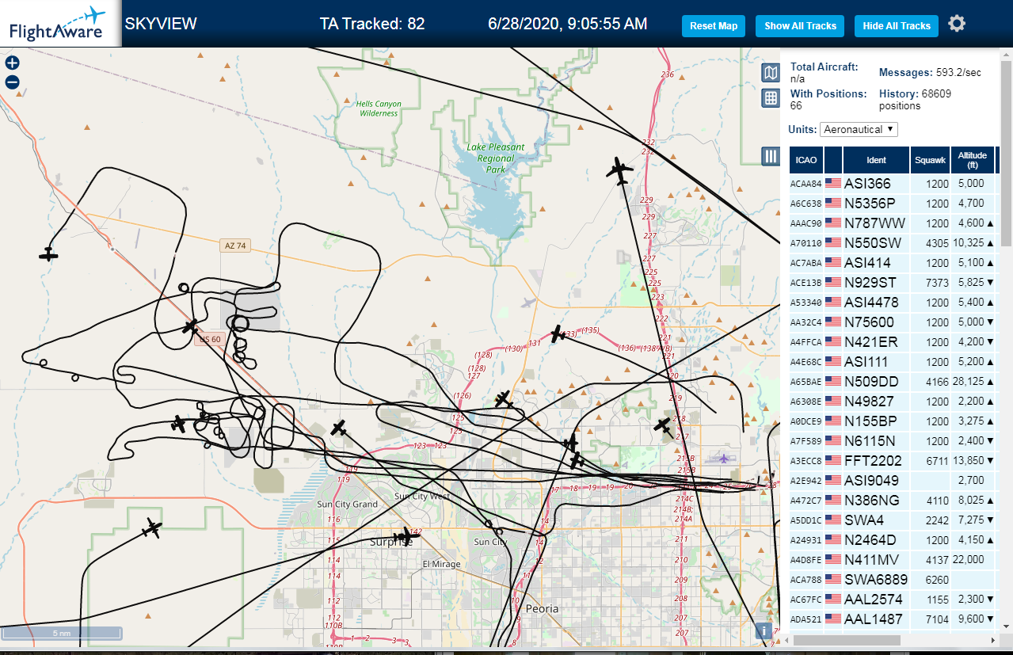Viewport: 1013px width, 655px height.
Task: Sort by Altitude (ft) column header
Action: tap(972, 160)
